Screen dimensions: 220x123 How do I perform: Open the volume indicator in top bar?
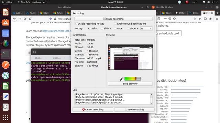(x=209, y=2)
